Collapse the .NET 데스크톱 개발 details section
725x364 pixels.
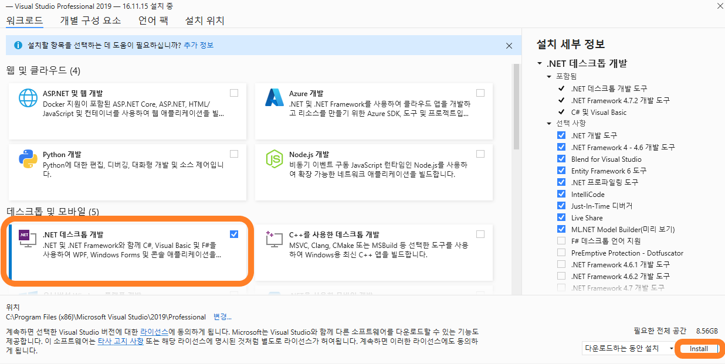pyautogui.click(x=540, y=63)
